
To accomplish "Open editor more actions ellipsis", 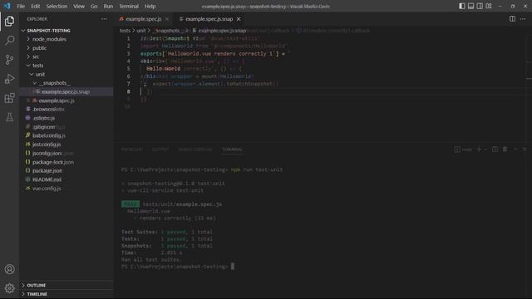I will tap(523, 19).
